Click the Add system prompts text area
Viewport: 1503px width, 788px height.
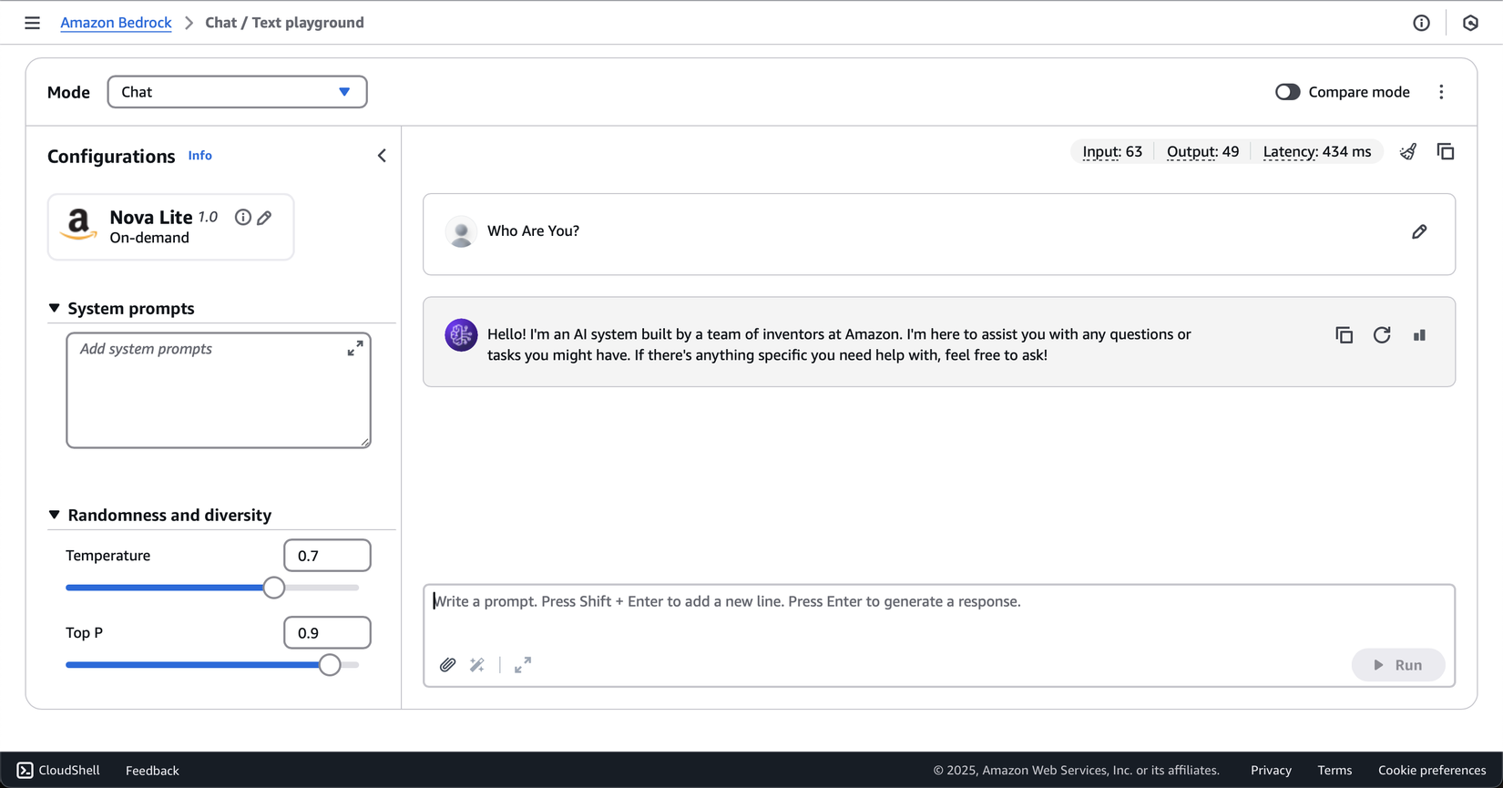coord(219,390)
